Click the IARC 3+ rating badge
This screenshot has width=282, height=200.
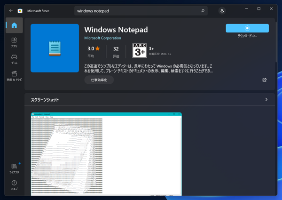click(139, 50)
